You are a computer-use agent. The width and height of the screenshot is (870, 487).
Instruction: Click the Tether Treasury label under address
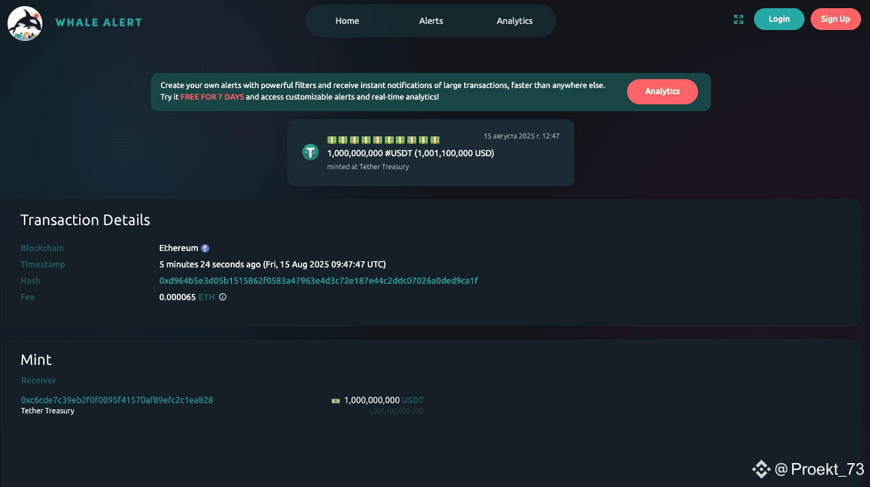click(x=48, y=411)
